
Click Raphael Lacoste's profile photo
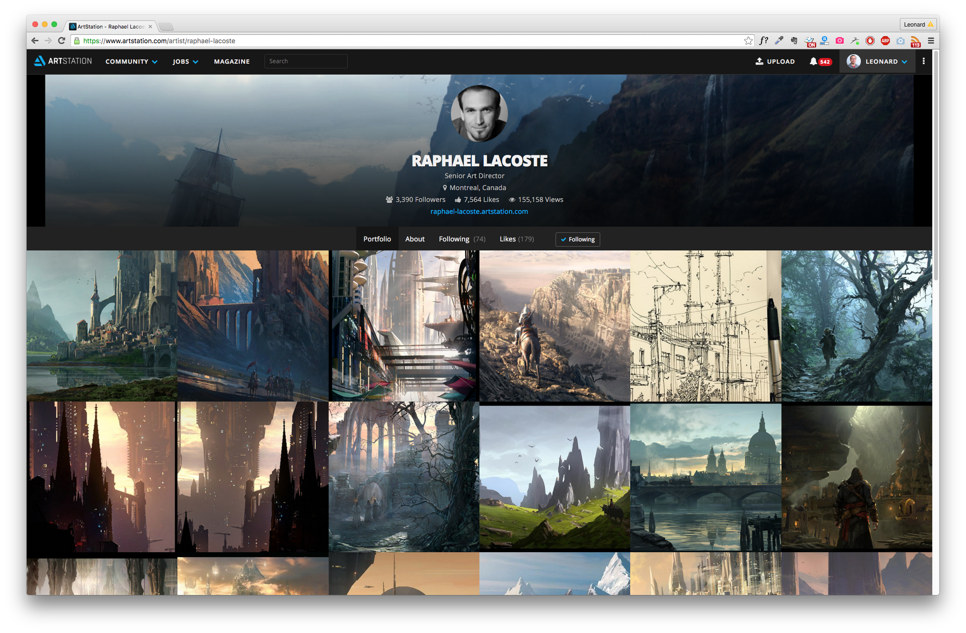[x=479, y=113]
